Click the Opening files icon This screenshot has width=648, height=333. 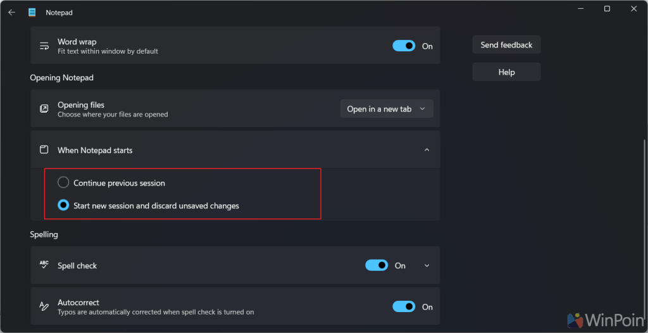[x=44, y=109]
